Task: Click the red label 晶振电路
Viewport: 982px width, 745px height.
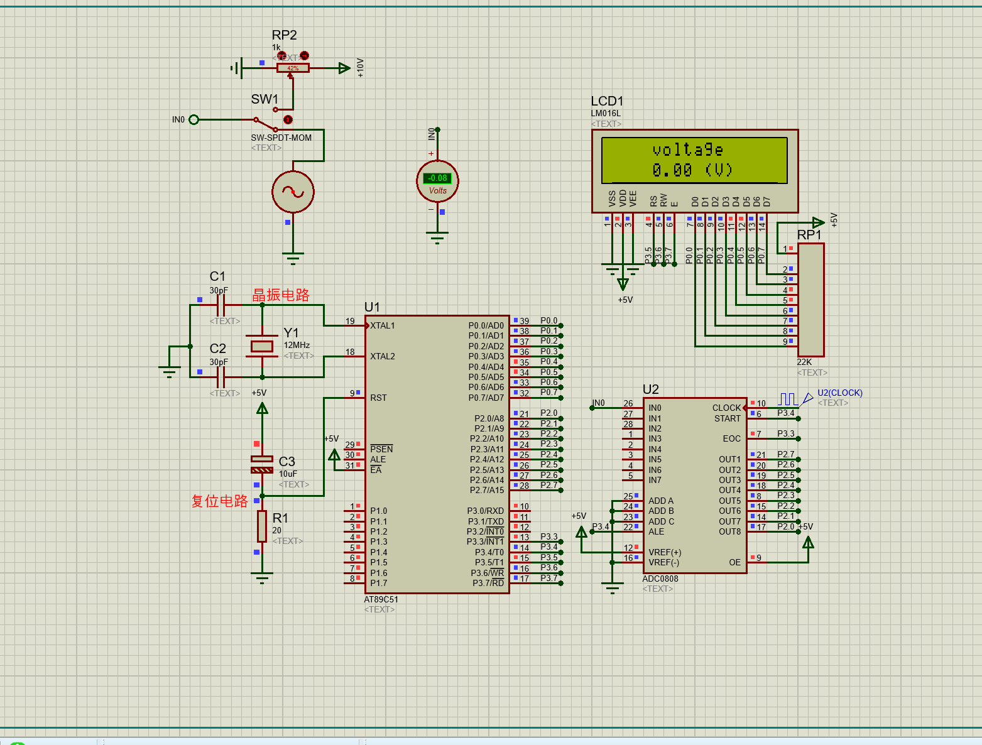Action: (x=281, y=295)
